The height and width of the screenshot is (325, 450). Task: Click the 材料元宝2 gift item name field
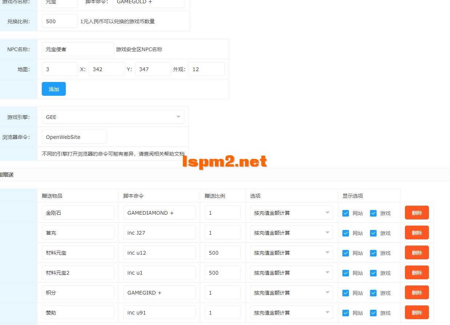click(78, 272)
